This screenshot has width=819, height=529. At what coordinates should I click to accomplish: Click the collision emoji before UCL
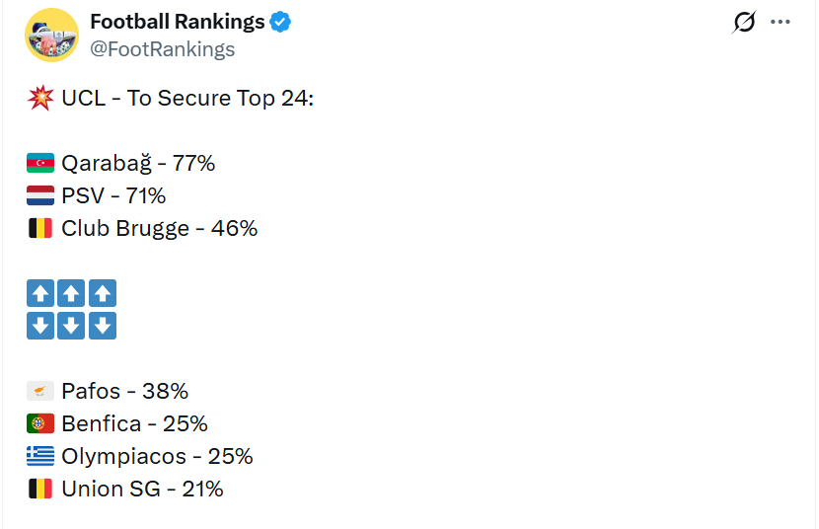pyautogui.click(x=40, y=99)
